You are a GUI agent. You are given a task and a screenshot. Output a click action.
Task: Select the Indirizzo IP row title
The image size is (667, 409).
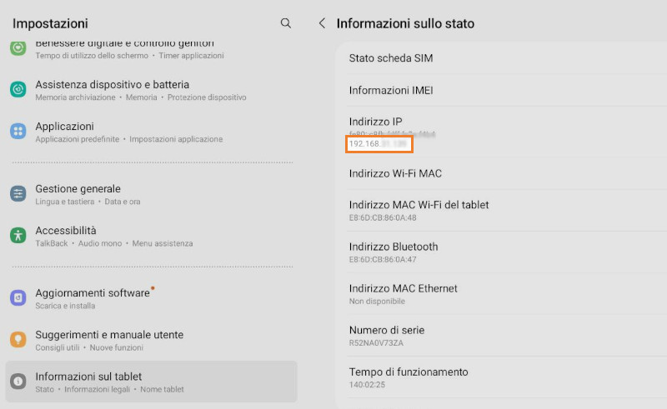pos(376,122)
